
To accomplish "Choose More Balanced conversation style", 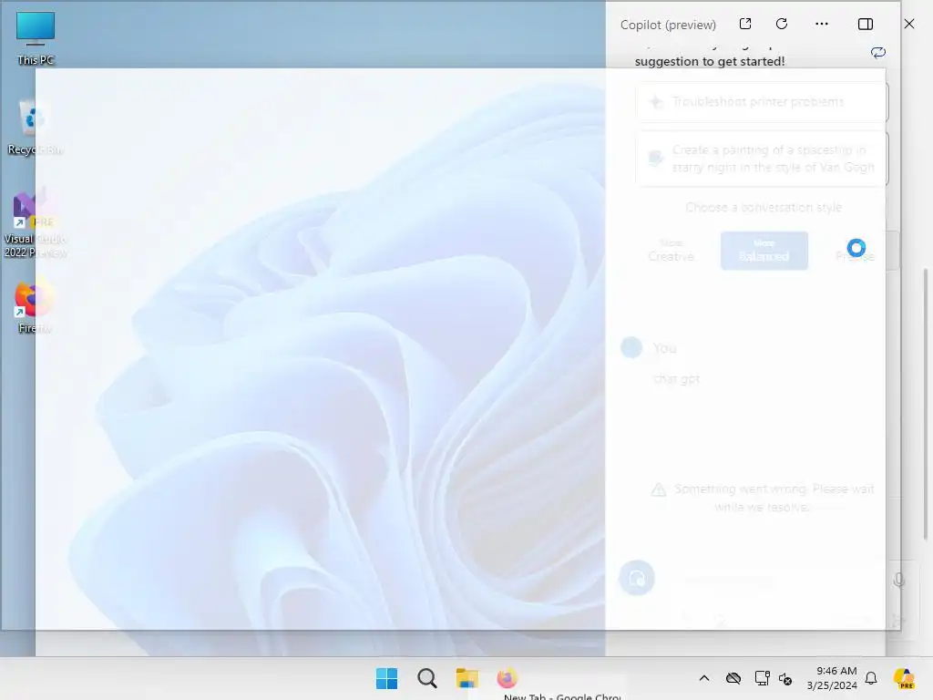I will (x=764, y=251).
